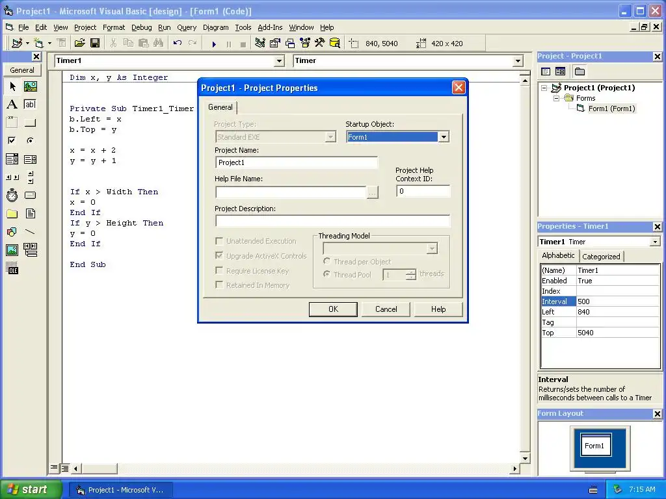Click the code window horizontal scrollbar thumb
The height and width of the screenshot is (499, 666).
(99, 469)
